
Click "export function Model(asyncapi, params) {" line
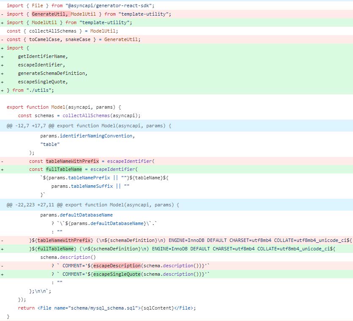[177, 107]
